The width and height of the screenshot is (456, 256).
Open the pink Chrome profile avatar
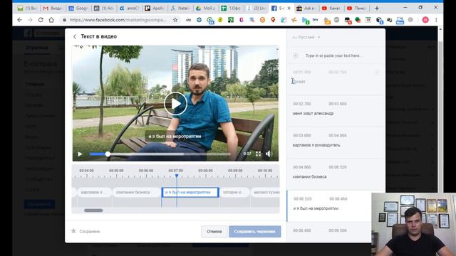425,20
